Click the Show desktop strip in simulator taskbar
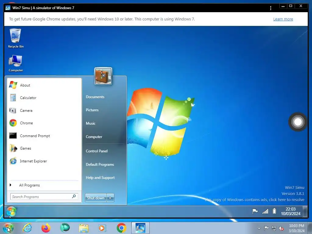This screenshot has height=234, width=312. point(305,211)
